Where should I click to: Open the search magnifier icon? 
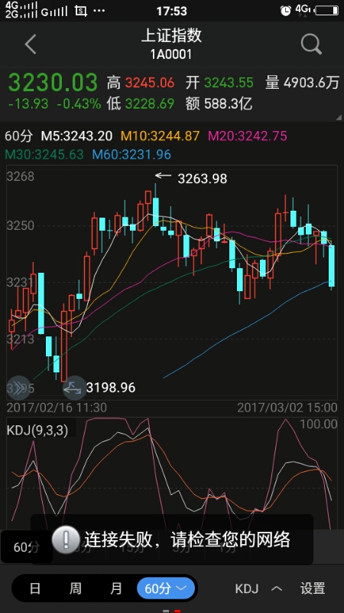point(311,44)
